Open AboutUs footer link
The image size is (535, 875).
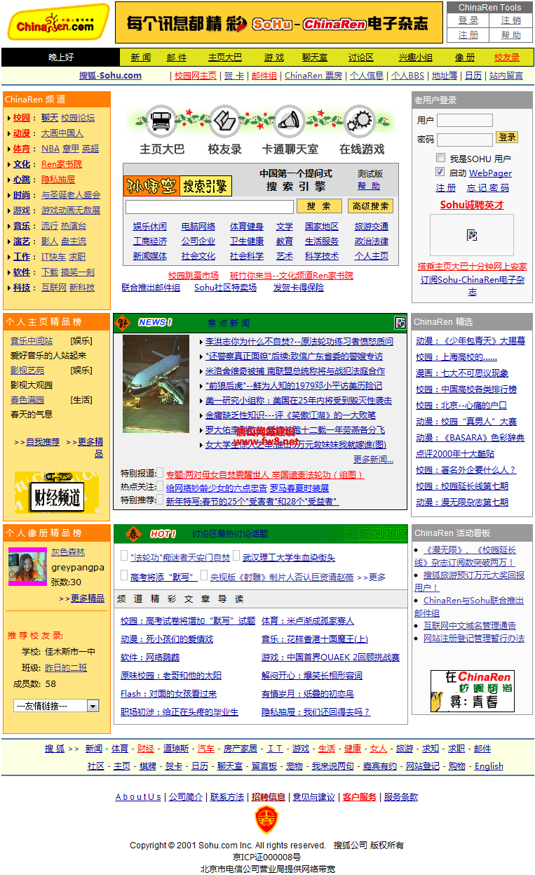tap(138, 797)
